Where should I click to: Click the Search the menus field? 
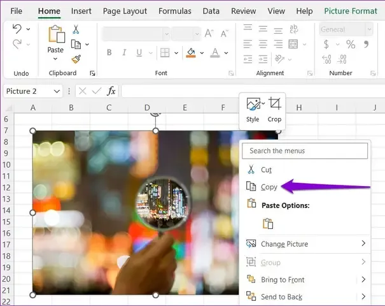(305, 151)
